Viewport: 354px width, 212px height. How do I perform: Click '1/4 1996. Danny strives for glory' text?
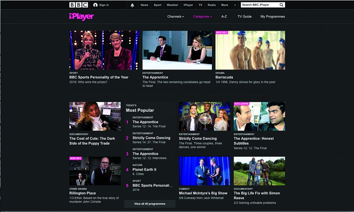[245, 82]
